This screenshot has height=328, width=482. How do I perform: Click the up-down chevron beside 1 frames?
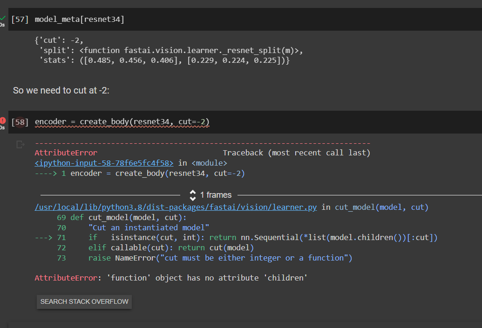pos(192,195)
